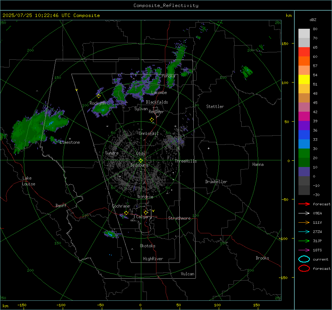Click the yellow diamond marker below RedDeer
This screenshot has height=310, width=332.
coord(152,120)
